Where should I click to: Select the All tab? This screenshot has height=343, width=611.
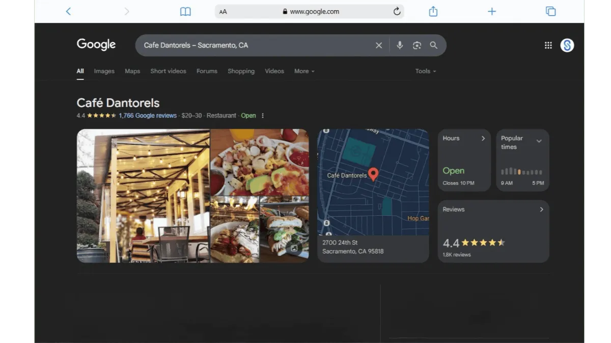click(80, 71)
